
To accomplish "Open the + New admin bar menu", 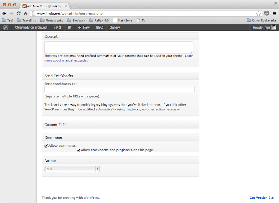I will pyautogui.click(x=84, y=27).
